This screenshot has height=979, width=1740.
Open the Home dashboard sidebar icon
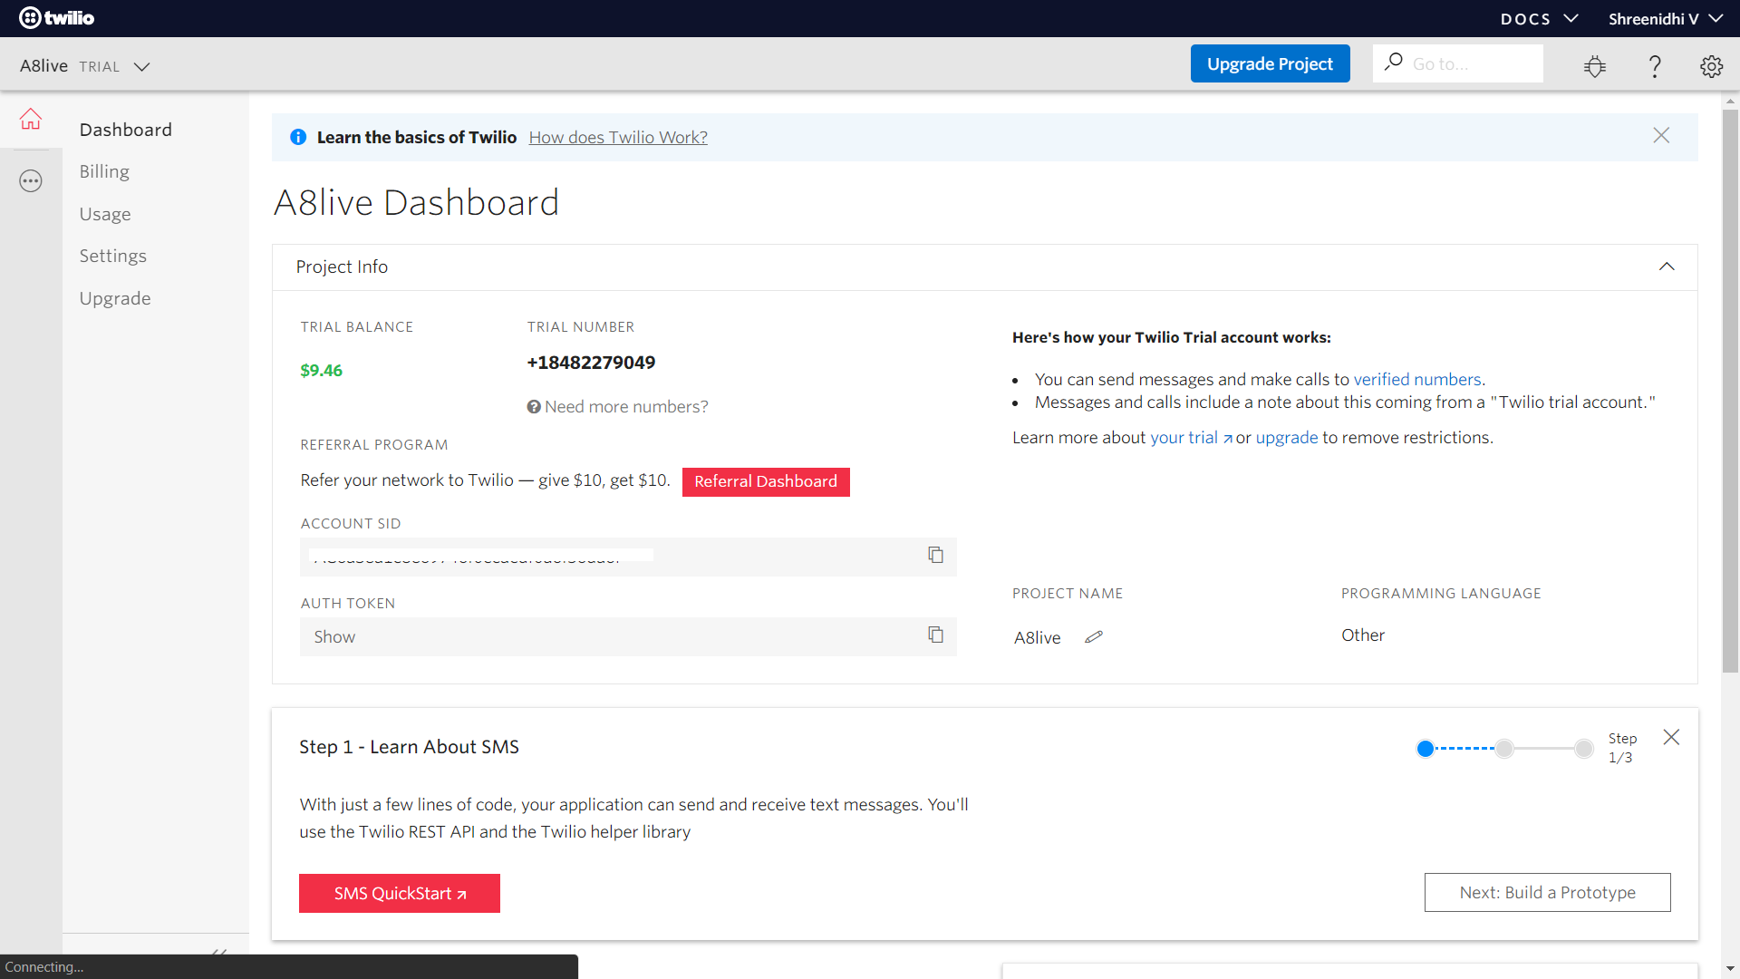[31, 119]
